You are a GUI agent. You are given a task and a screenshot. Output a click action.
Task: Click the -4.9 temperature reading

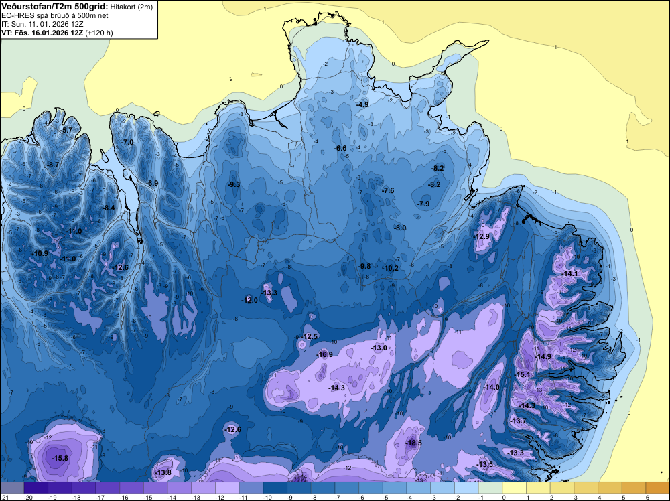tap(362, 104)
